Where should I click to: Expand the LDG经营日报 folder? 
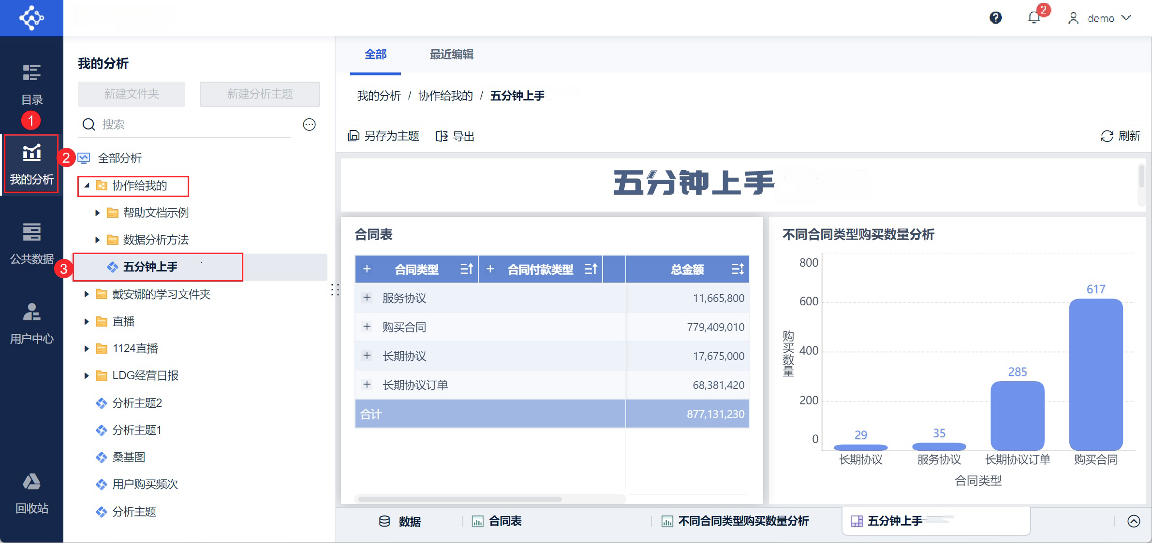point(86,375)
